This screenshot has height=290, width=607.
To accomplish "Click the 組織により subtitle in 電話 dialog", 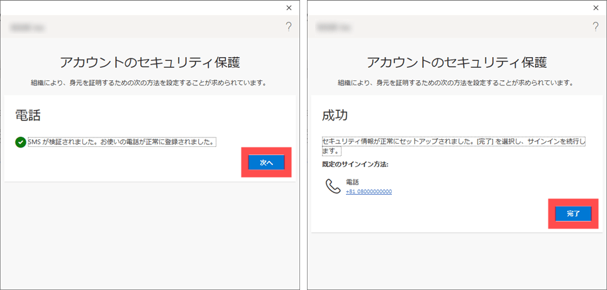I will pos(150,83).
